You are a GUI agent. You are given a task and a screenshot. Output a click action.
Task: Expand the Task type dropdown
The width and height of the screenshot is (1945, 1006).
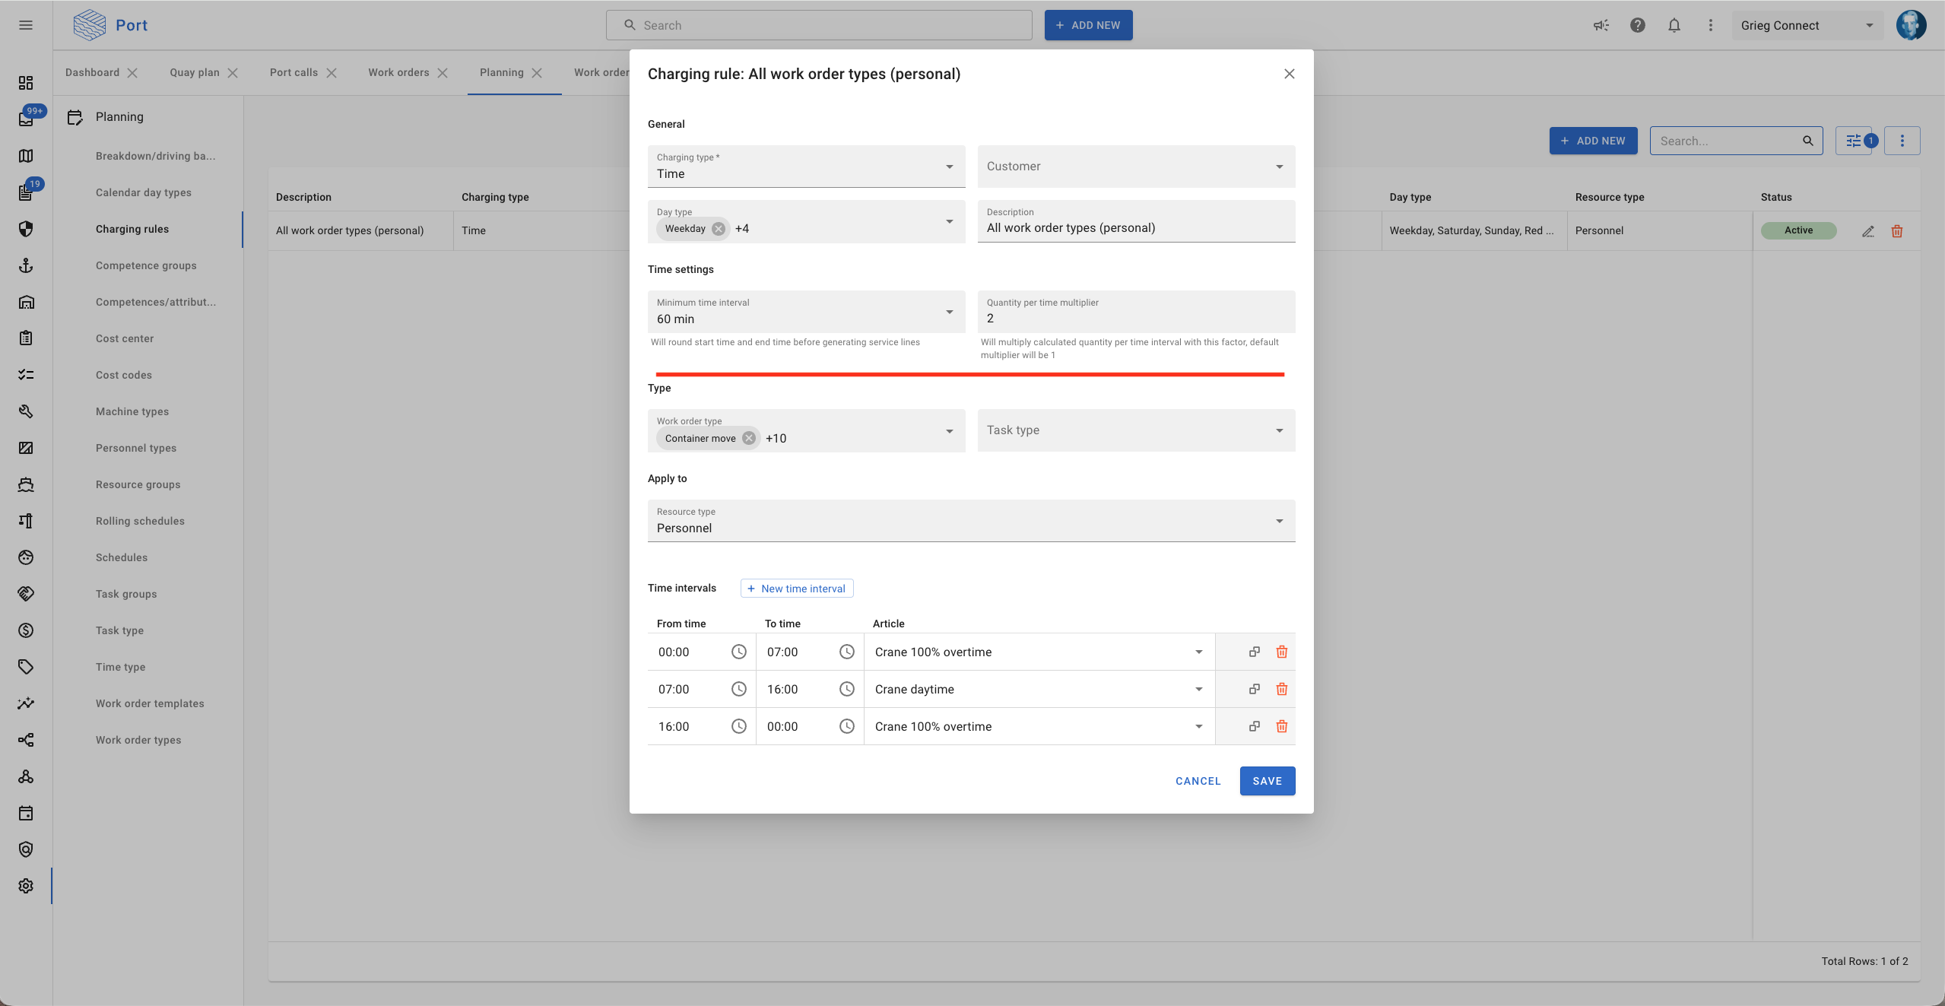[x=1279, y=430]
